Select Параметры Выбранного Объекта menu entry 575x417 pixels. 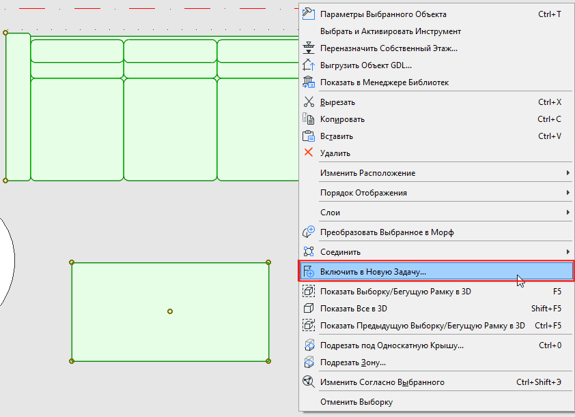click(x=436, y=14)
